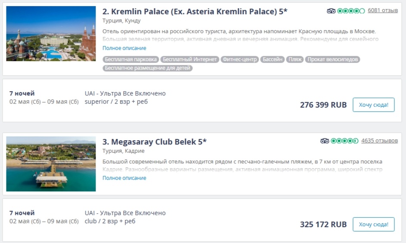Expand full description for Kremlin Palace
The image size is (406, 243).
coord(124,48)
